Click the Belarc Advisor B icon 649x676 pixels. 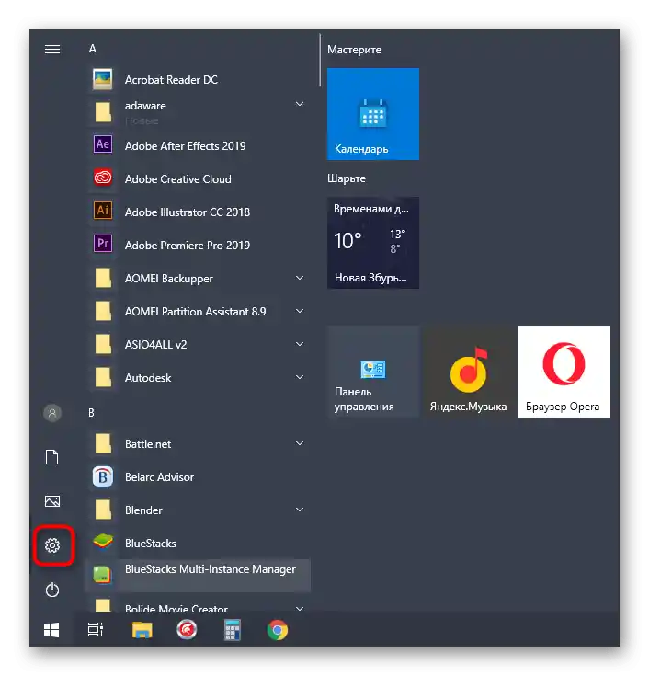point(103,476)
